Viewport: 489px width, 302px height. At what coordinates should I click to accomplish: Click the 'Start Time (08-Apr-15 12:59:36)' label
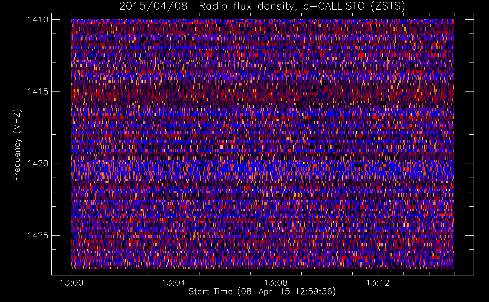(x=262, y=292)
